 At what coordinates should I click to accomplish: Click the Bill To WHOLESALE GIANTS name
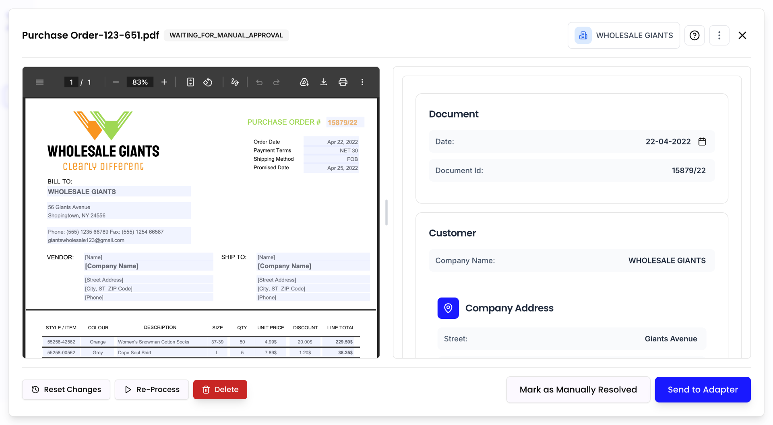coord(82,192)
